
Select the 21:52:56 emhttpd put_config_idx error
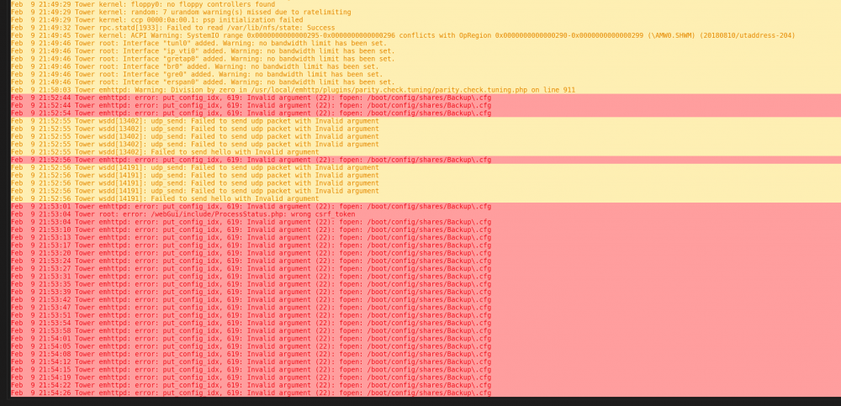(251, 160)
